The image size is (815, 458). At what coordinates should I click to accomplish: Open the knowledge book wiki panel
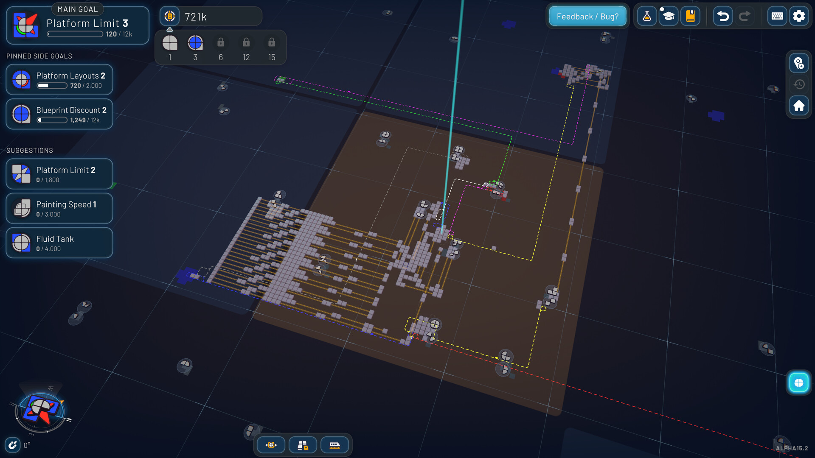[x=690, y=16]
